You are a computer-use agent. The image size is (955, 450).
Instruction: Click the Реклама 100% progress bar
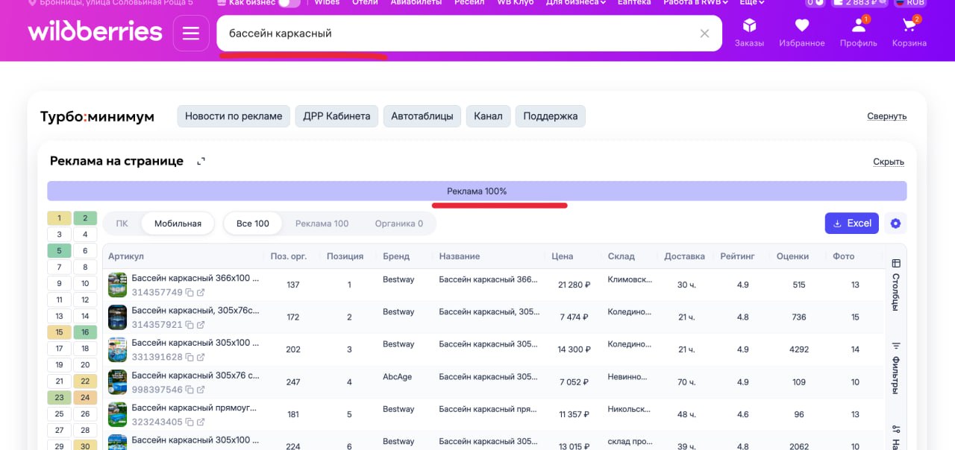pos(477,191)
